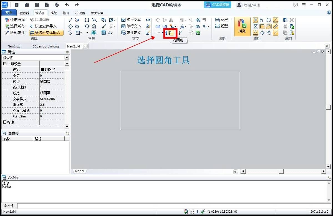Screen dimensions: 333x216
Task: Open the 输出 ribbon tab
Action: [x=66, y=13]
